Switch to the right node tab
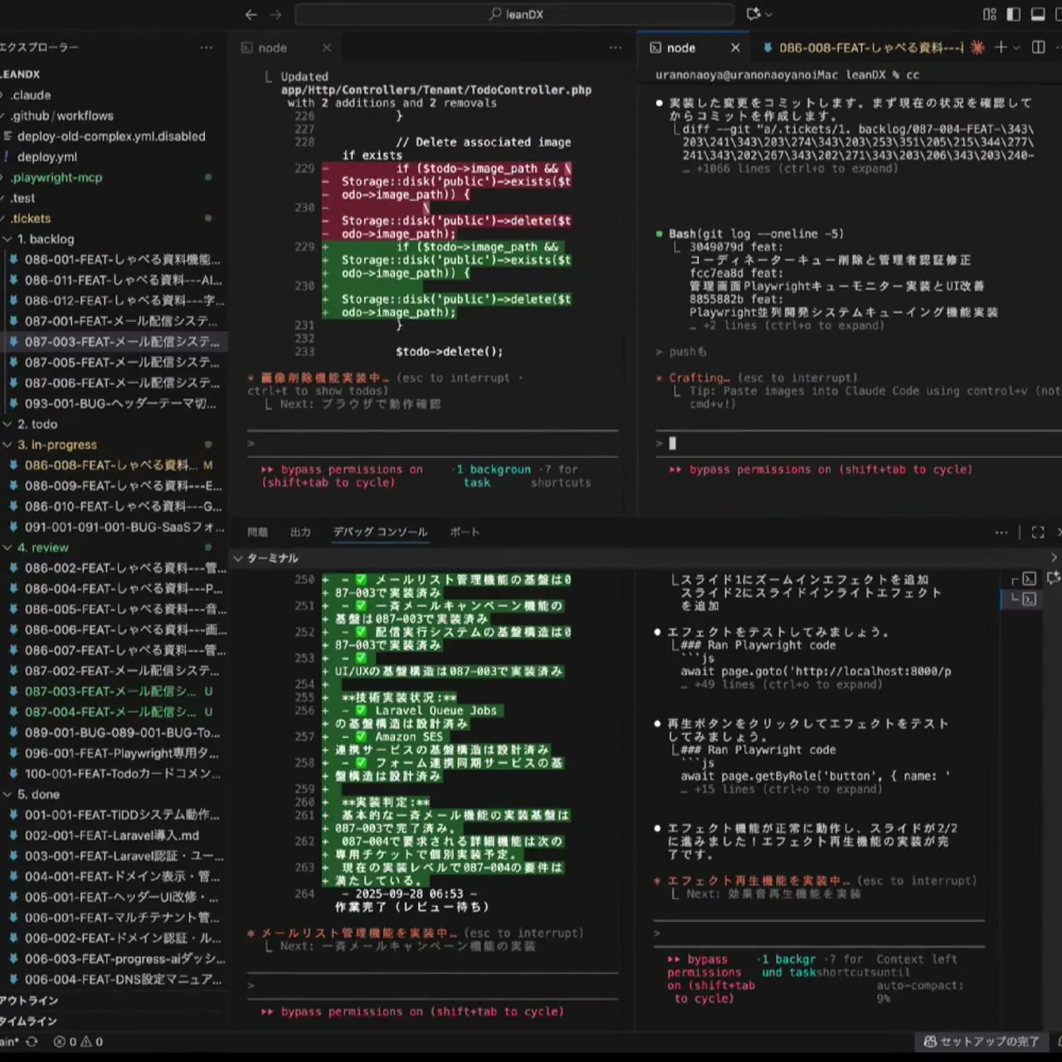The width and height of the screenshot is (1062, 1062). click(x=681, y=48)
